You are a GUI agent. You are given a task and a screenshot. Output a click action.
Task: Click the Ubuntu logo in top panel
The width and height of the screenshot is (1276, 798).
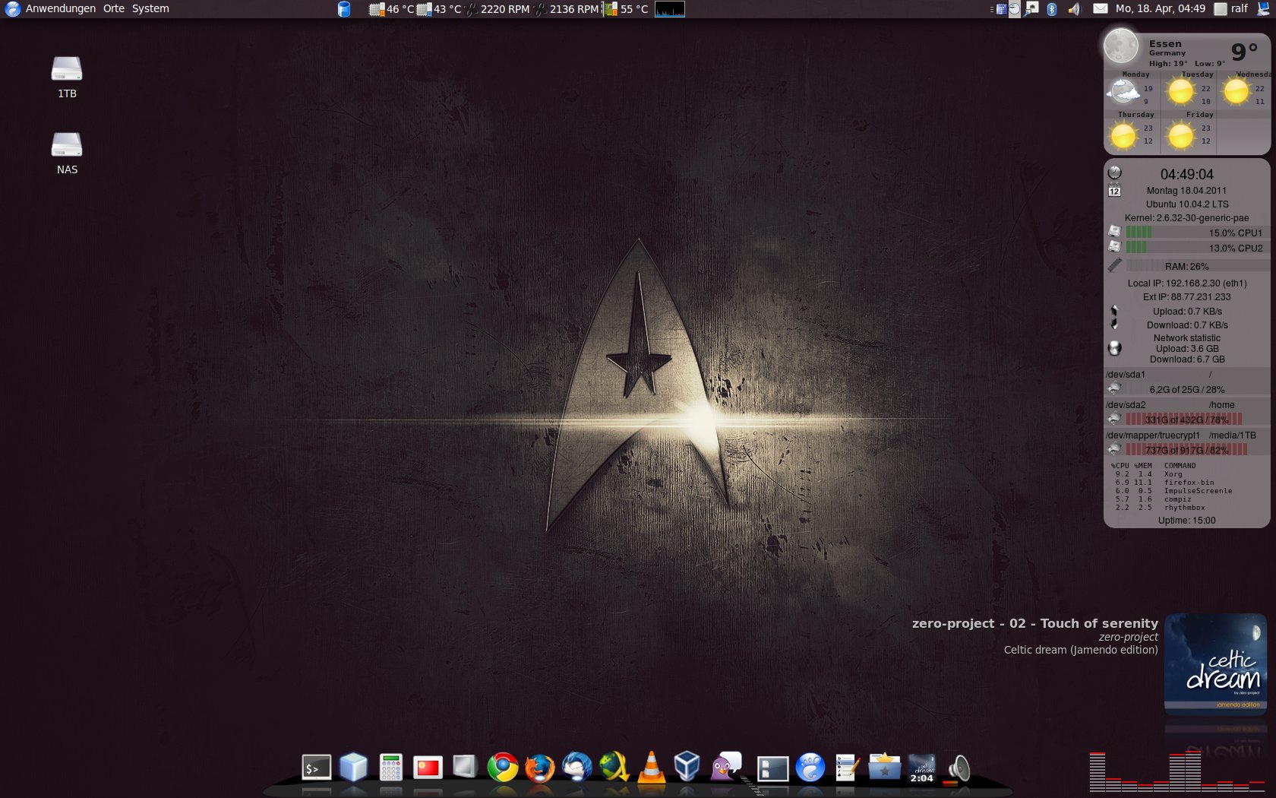click(x=12, y=8)
